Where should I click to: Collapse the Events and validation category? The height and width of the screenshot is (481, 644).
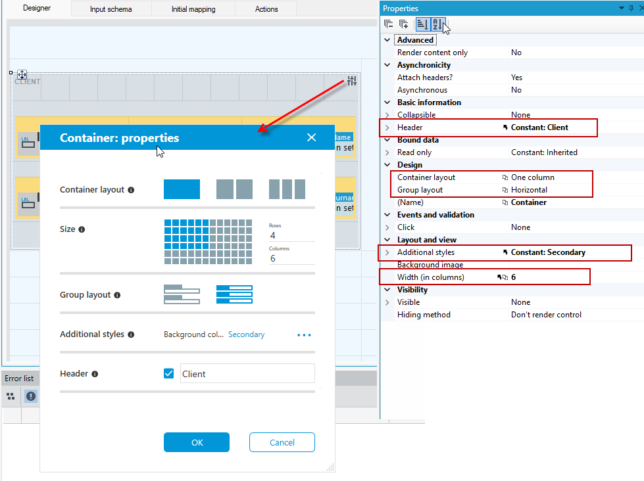tap(387, 215)
